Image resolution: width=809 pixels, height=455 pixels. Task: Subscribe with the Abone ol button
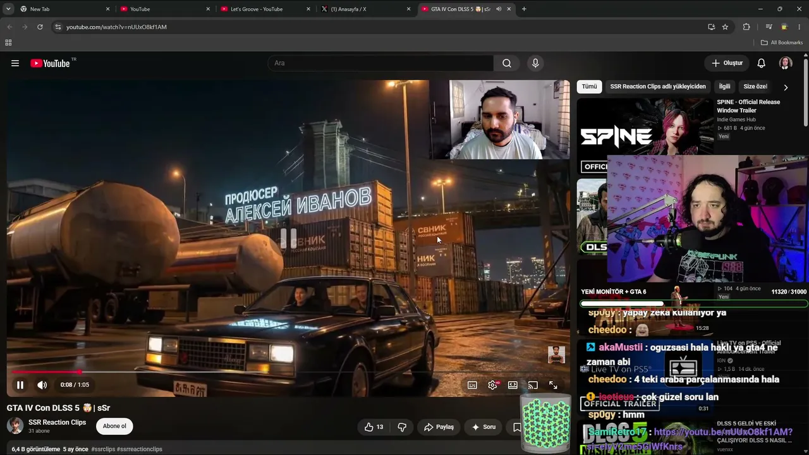click(114, 426)
